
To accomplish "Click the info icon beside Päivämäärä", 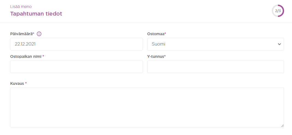I will click(x=39, y=34).
